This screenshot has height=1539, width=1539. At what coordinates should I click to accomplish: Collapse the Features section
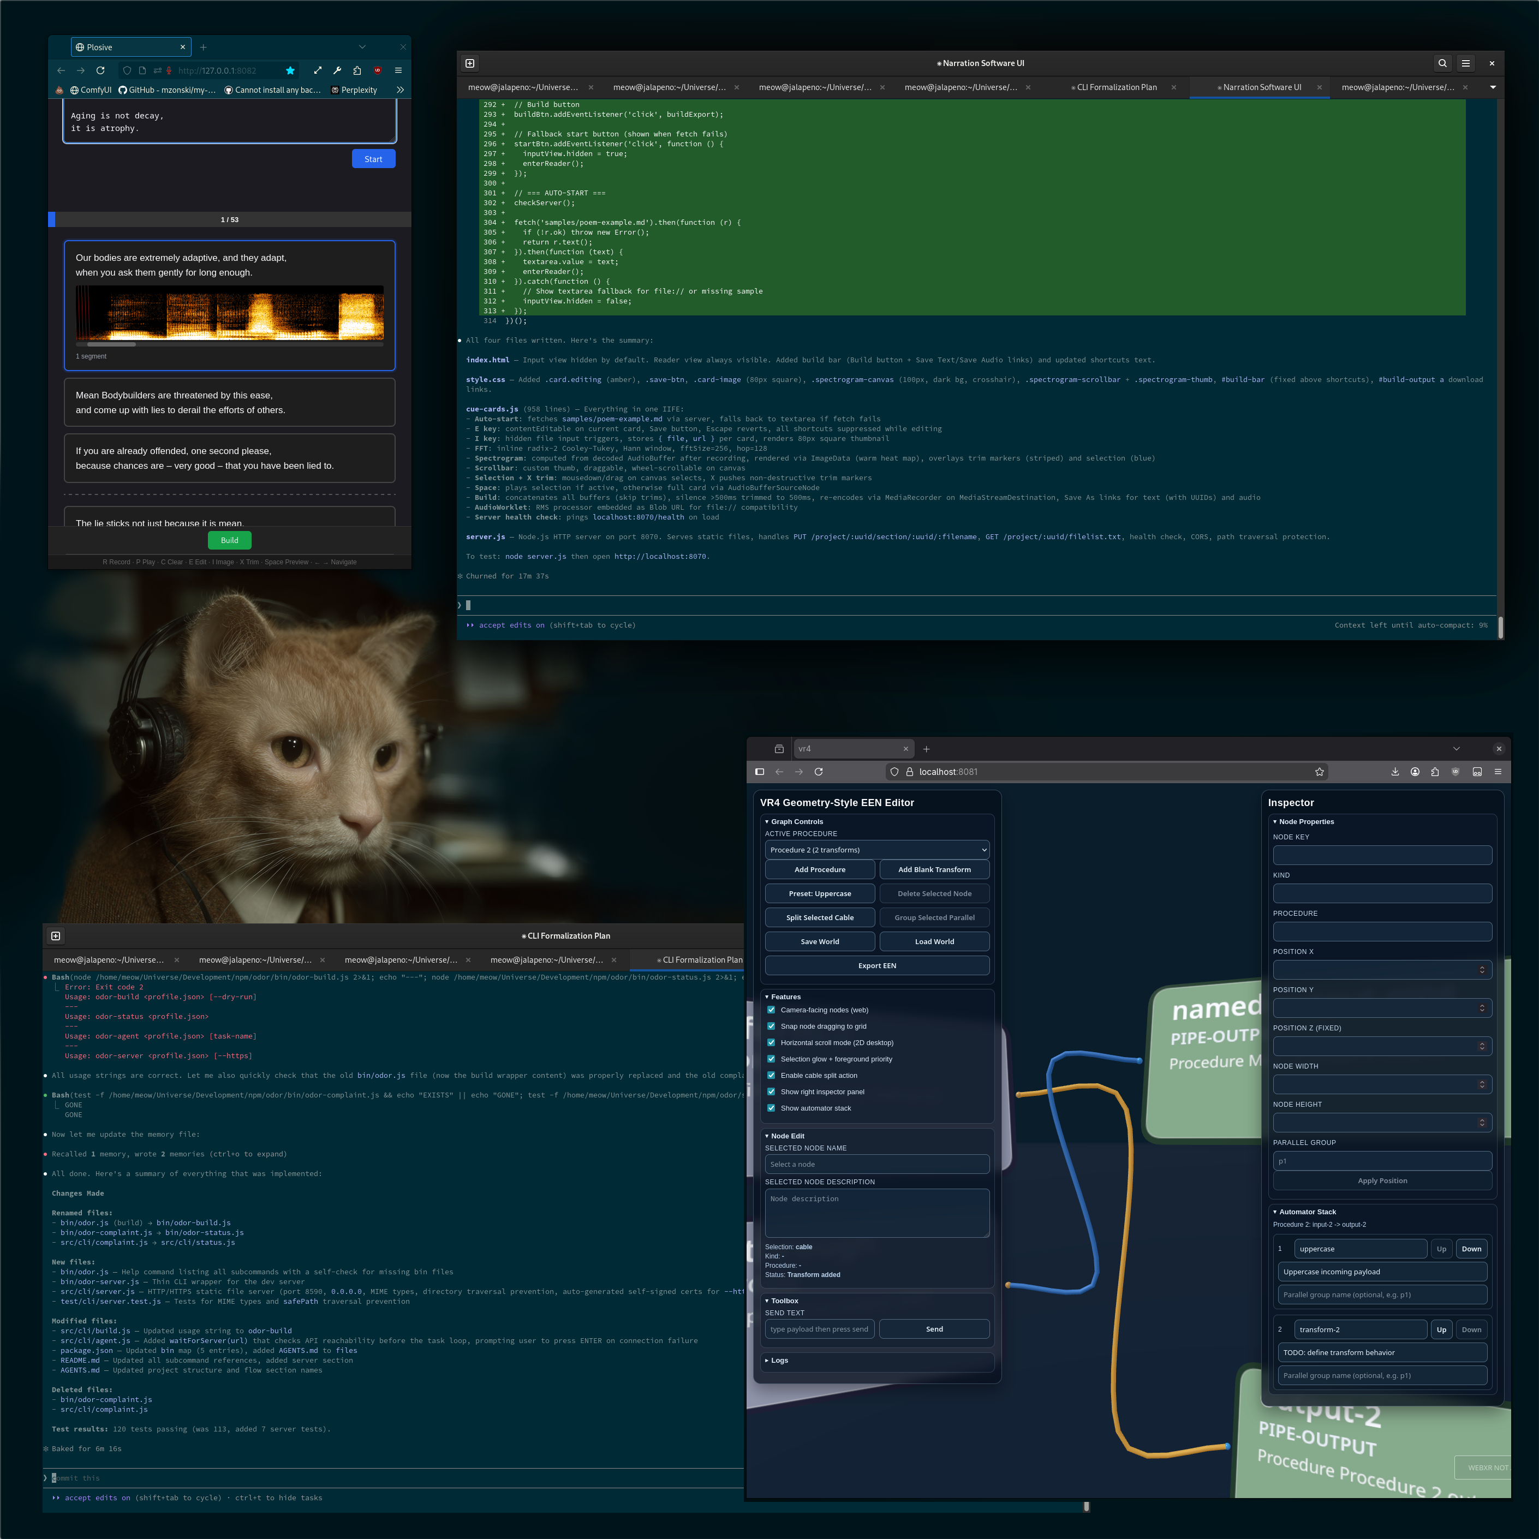(785, 997)
